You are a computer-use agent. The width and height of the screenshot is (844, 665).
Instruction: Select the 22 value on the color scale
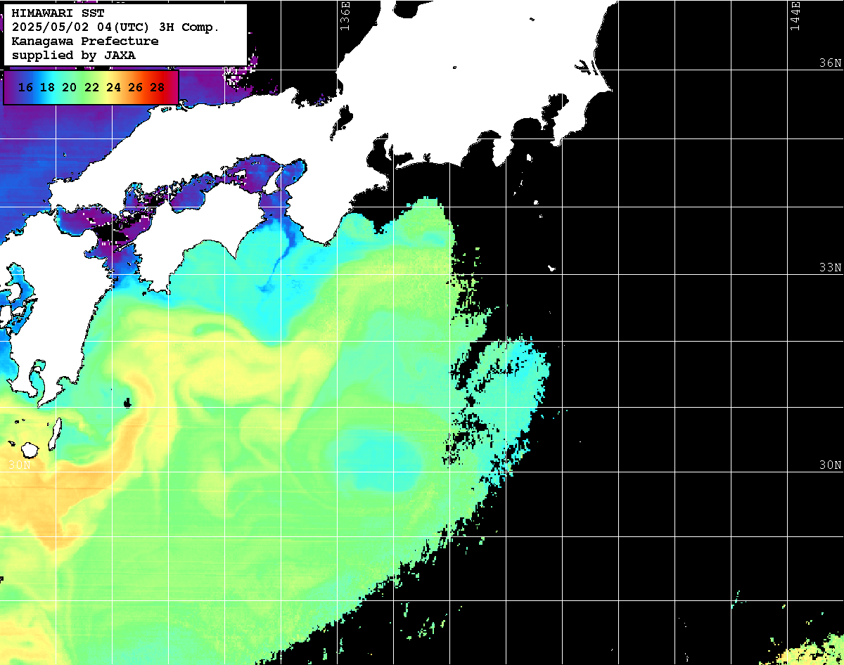[91, 88]
